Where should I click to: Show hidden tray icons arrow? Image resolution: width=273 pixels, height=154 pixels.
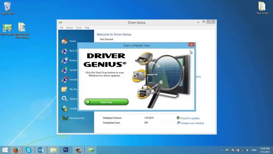pos(222,150)
